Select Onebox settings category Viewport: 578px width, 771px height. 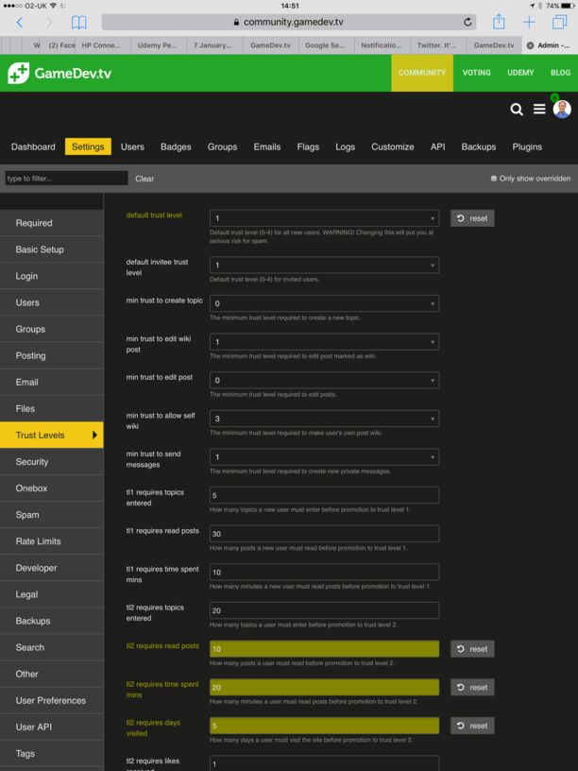tap(52, 488)
